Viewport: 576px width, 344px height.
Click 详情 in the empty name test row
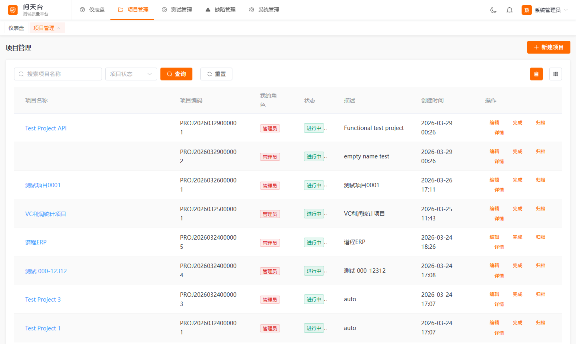pyautogui.click(x=499, y=162)
